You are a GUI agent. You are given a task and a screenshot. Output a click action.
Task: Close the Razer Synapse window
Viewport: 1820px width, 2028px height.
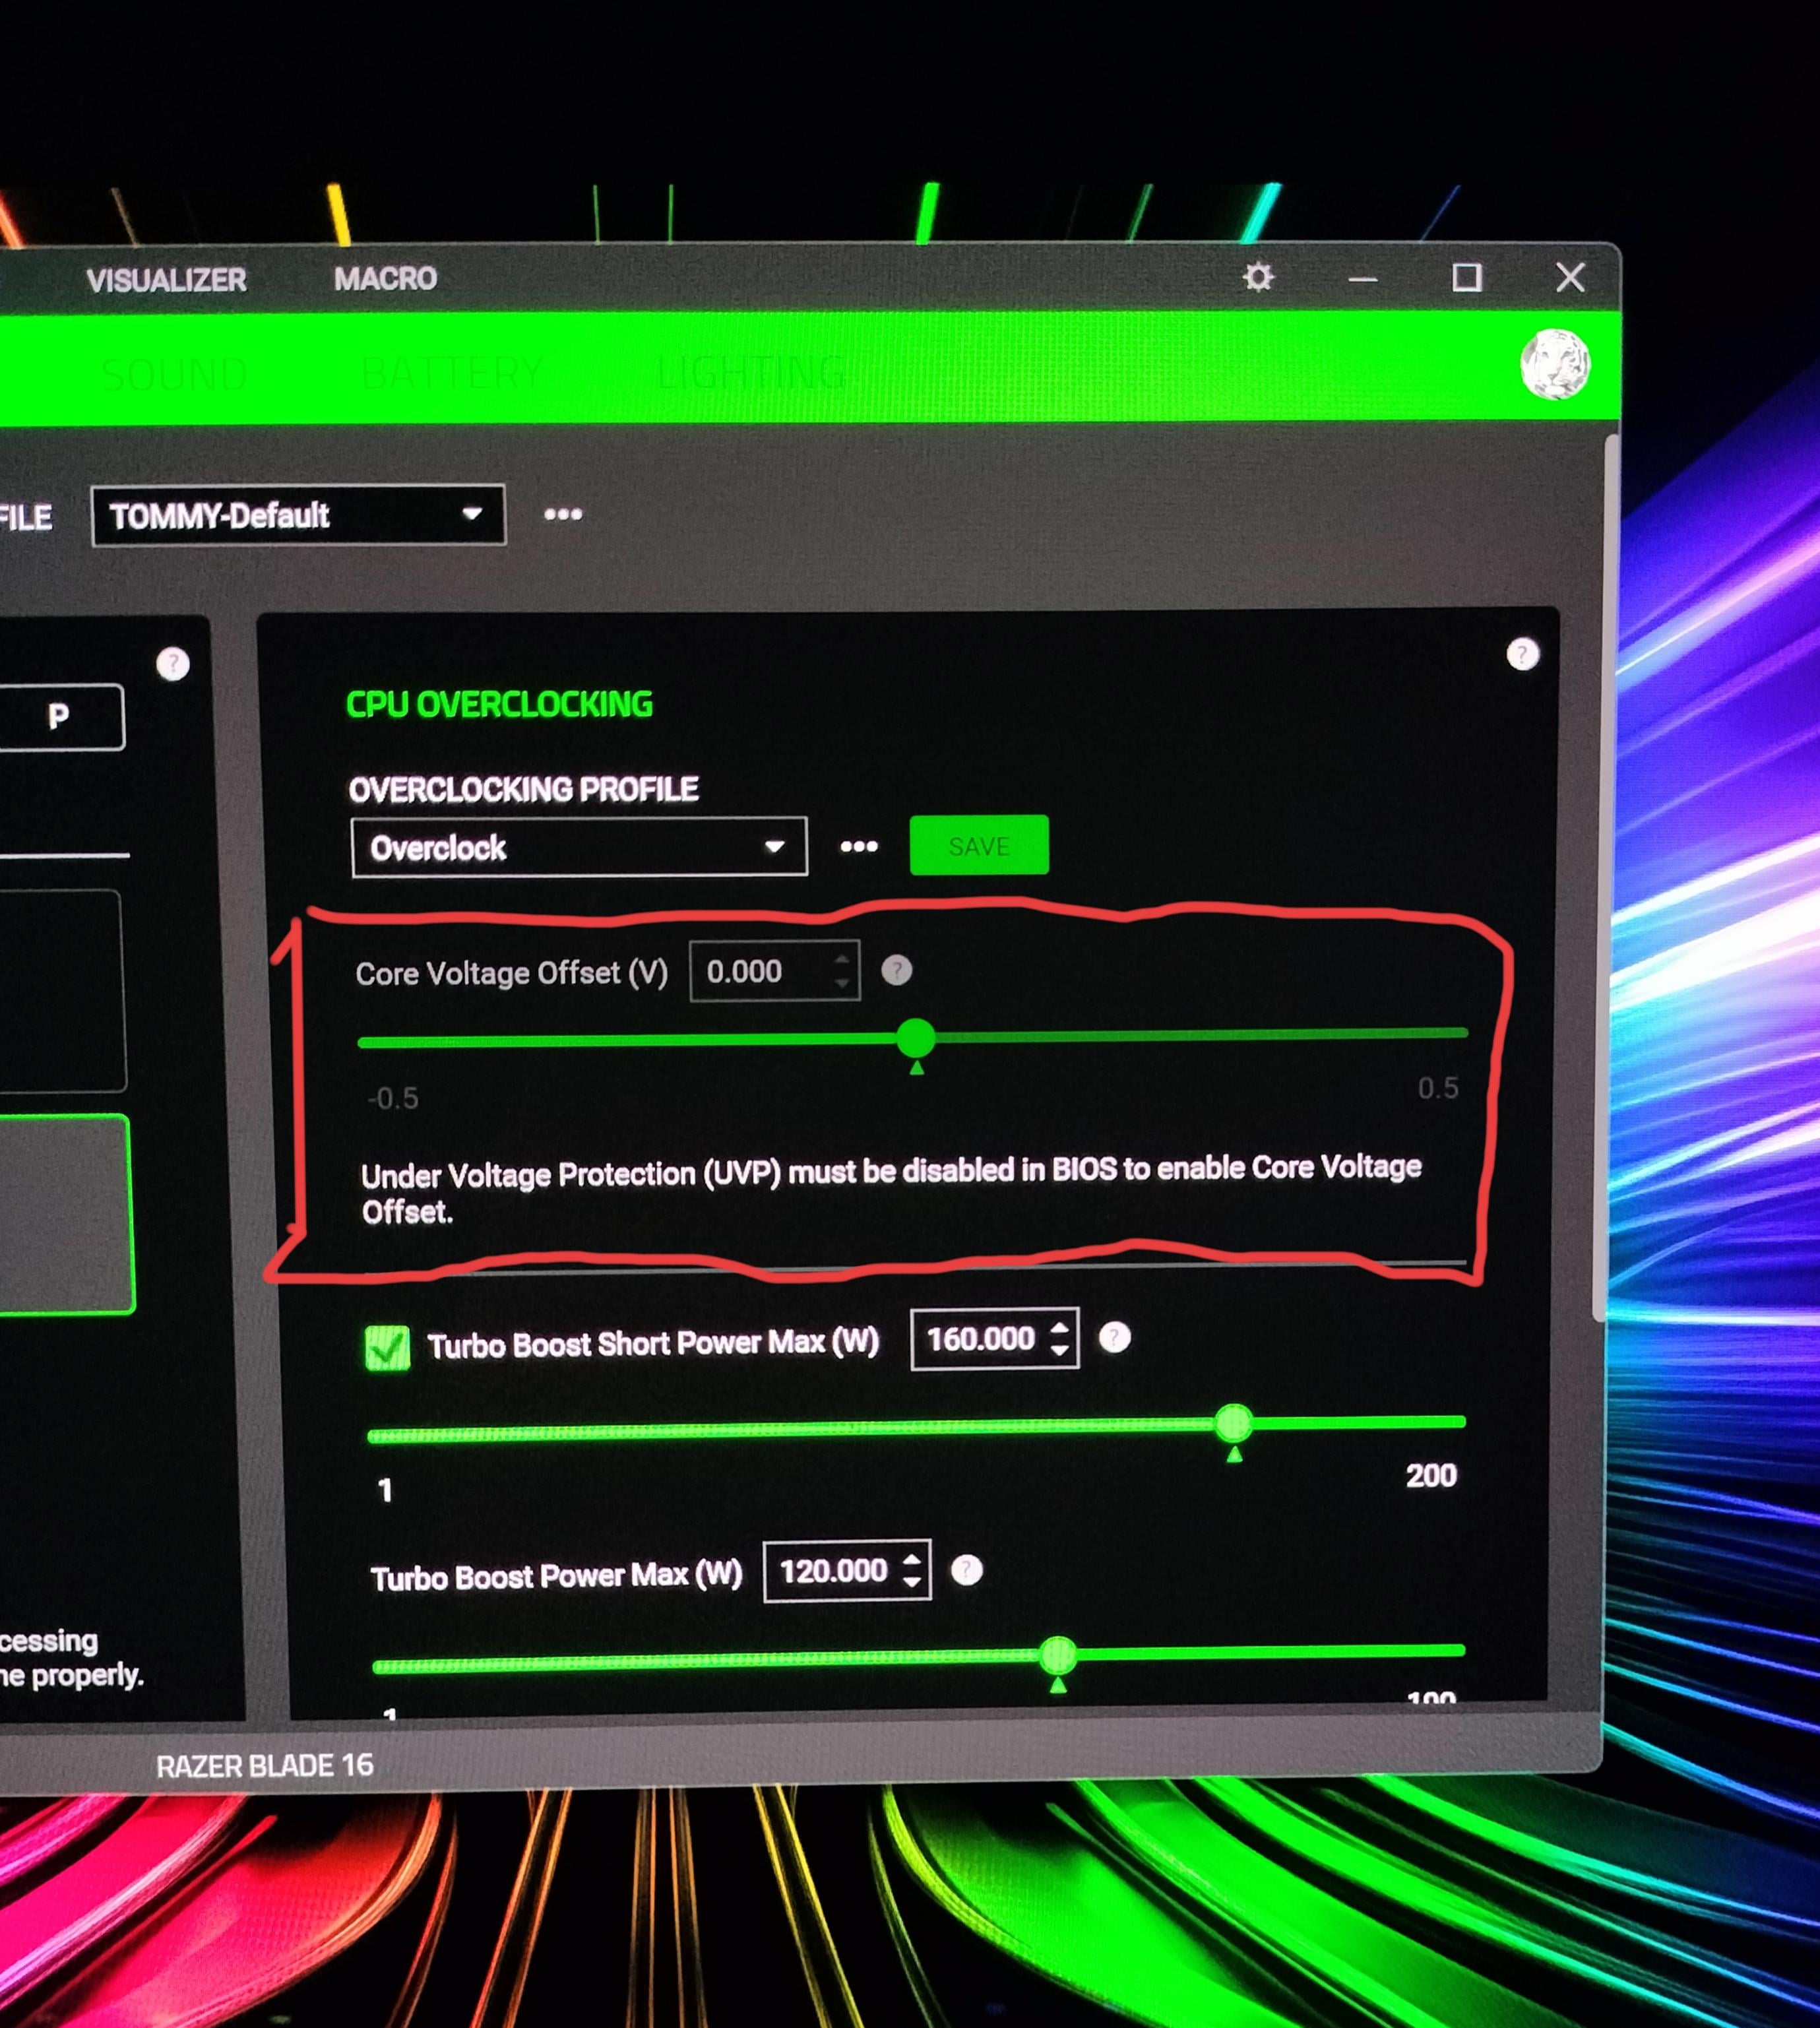1570,277
